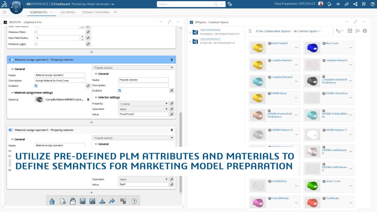Toggle Enabled checkbox for Material assign operator2
The width and height of the screenshot is (377, 212).
(x=36, y=86)
